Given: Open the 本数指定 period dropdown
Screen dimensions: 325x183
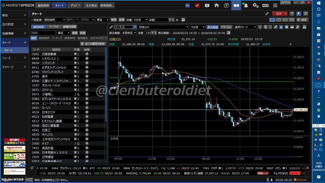Looking at the screenshot, I should click(x=129, y=33).
